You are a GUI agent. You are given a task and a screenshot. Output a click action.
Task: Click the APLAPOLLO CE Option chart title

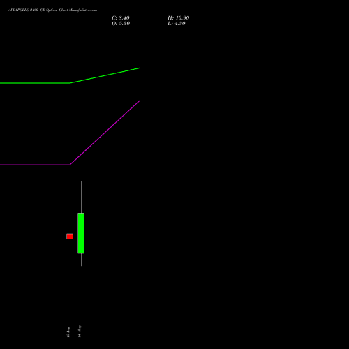click(52, 10)
